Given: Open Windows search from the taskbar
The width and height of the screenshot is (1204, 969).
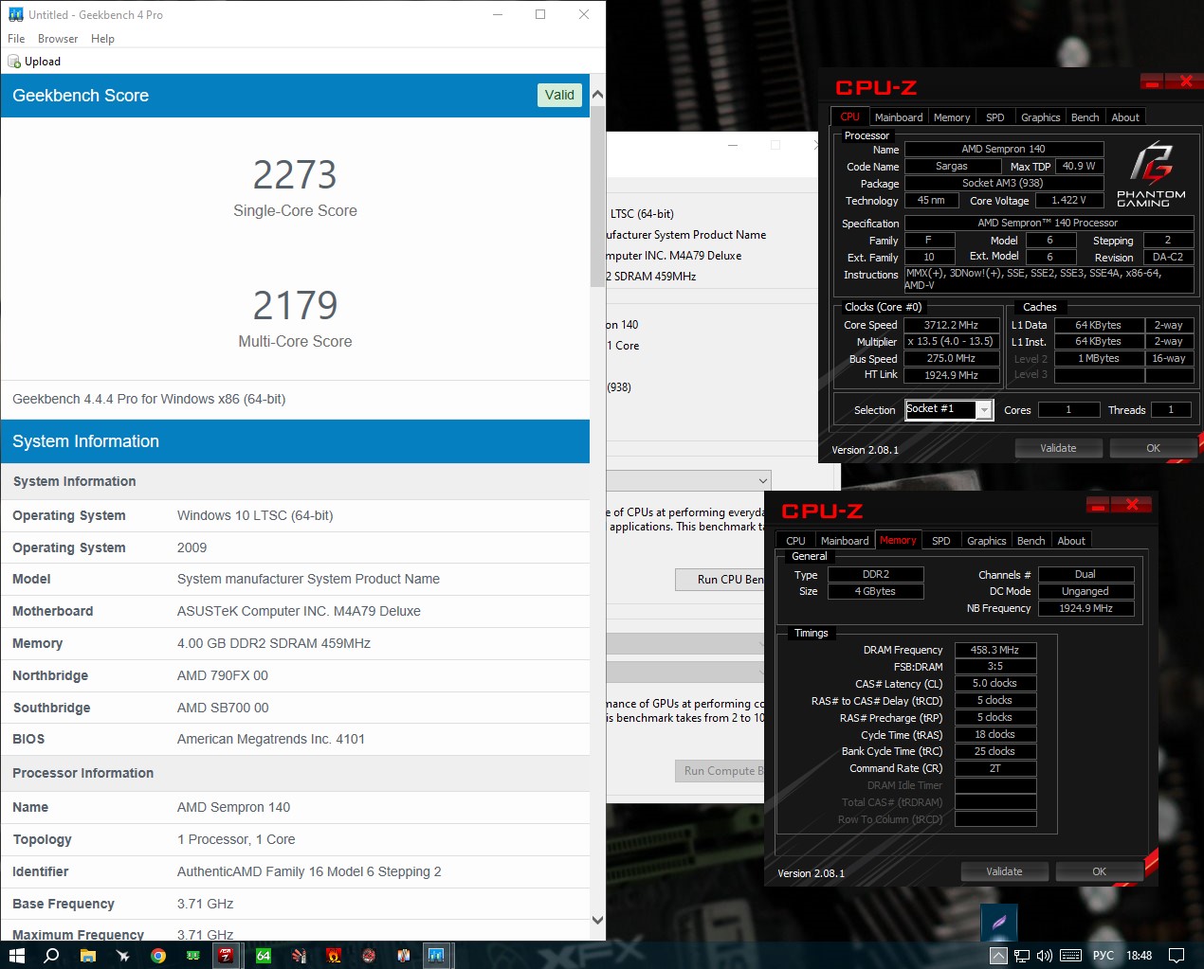Looking at the screenshot, I should coord(52,955).
